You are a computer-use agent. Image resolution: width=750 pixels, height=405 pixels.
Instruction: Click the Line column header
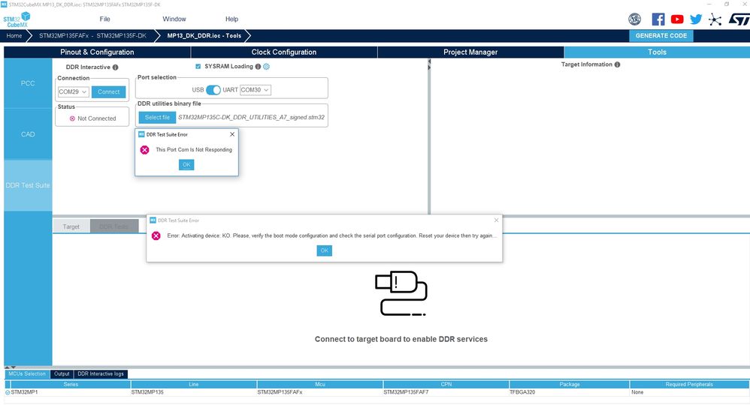click(194, 385)
